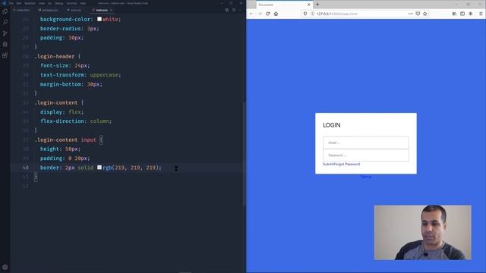
Task: Click the rgb(219, 219, 219) color swatch
Action: coord(99,168)
